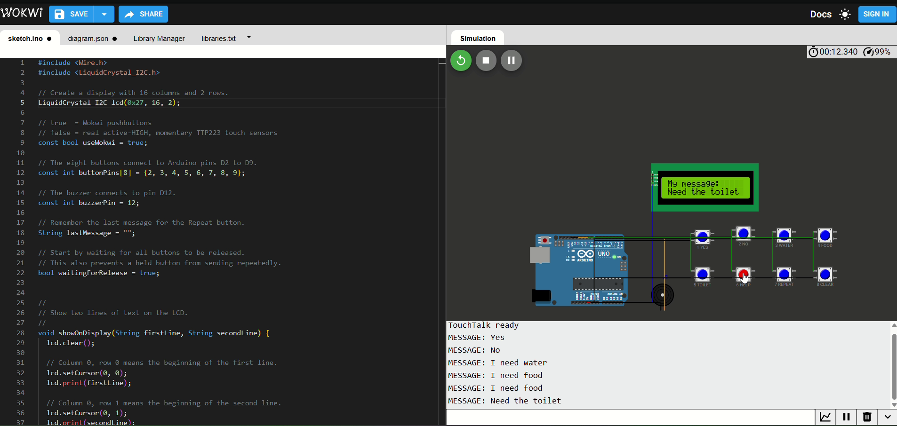Select the buzzer component
This screenshot has width=897, height=426.
663,295
